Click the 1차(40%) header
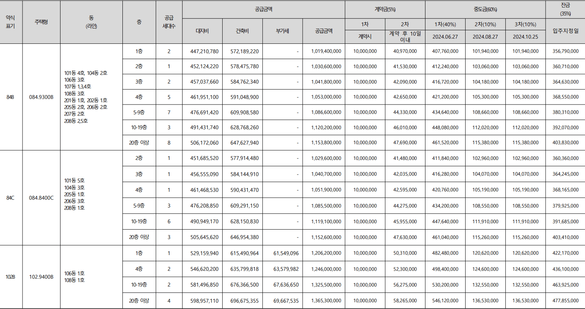This screenshot has height=309, width=585. point(445,24)
